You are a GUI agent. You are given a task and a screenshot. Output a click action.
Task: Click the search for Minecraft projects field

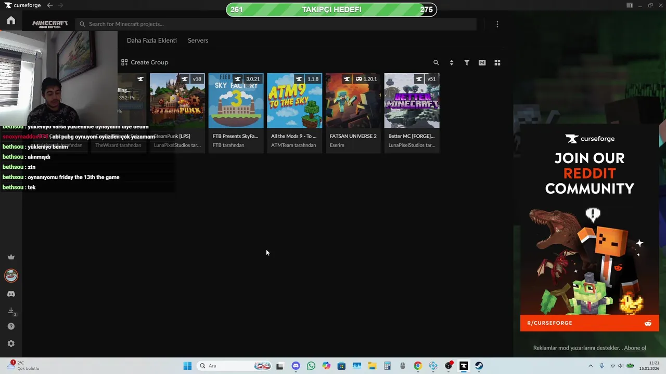pyautogui.click(x=276, y=24)
